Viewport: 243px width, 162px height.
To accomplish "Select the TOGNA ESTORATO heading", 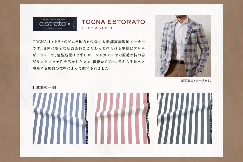I will click(x=113, y=22).
